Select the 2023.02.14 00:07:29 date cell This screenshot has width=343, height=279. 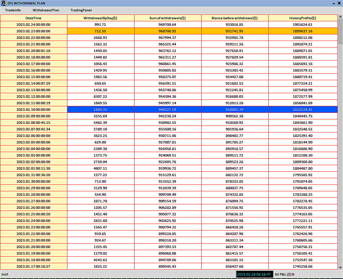pyautogui.click(x=33, y=83)
